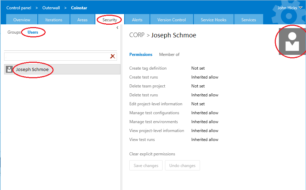
Task: Click the Coinstar breadcrumb
Action: [x=79, y=8]
